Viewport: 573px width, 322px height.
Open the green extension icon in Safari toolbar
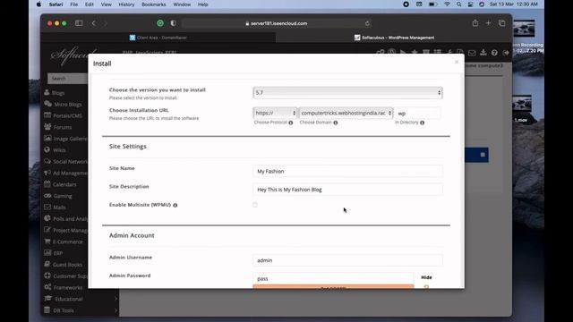point(160,23)
